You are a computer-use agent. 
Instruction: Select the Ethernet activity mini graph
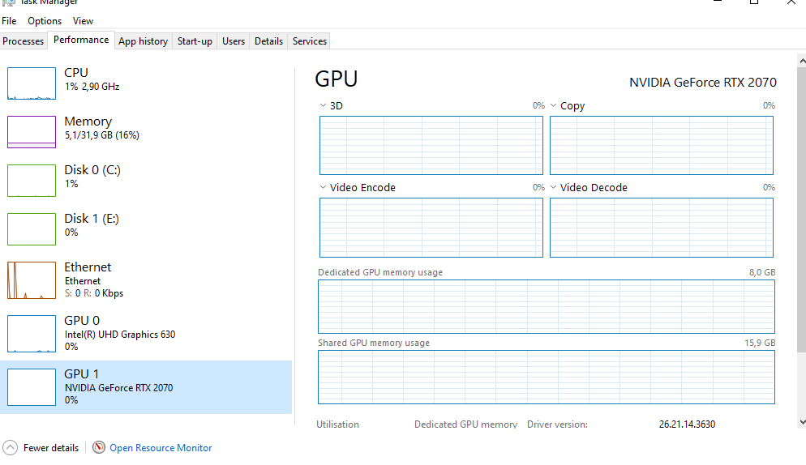pos(32,280)
